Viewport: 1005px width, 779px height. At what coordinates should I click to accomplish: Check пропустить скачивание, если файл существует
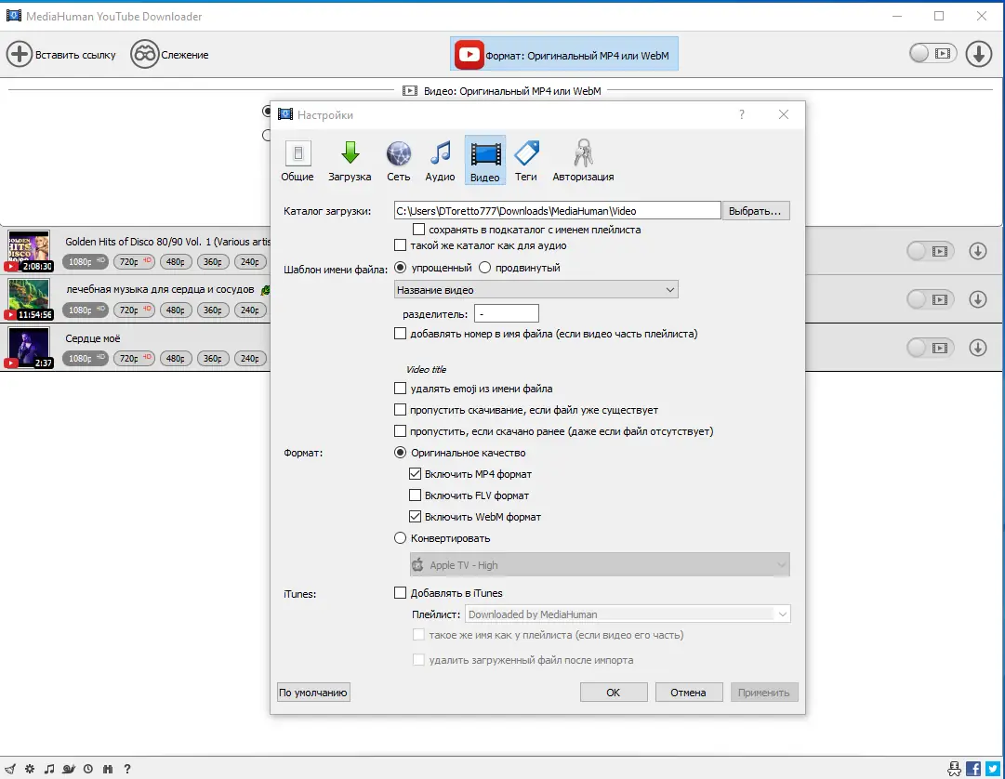click(x=400, y=410)
